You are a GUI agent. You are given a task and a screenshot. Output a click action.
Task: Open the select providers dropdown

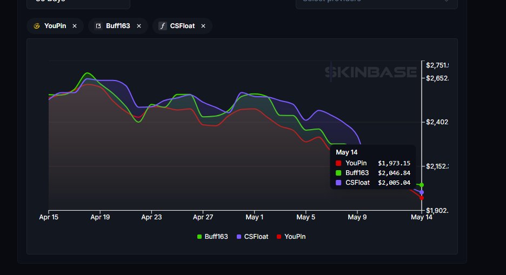coord(377,3)
